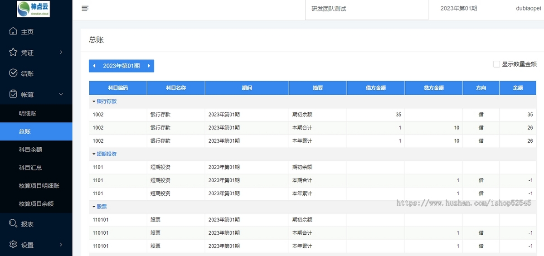Image resolution: width=544 pixels, height=256 pixels.
Task: Click 本年累计 summary in the 银行存款 group
Action: pyautogui.click(x=302, y=141)
